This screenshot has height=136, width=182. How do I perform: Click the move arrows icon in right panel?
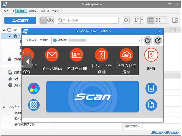point(173,30)
